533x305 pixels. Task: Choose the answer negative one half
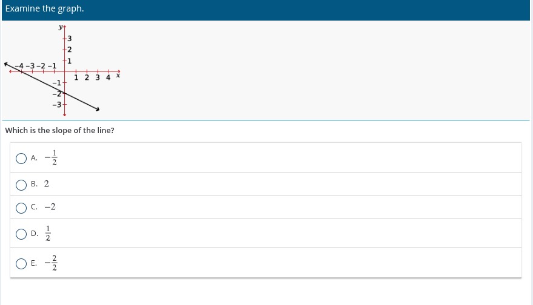click(x=51, y=158)
